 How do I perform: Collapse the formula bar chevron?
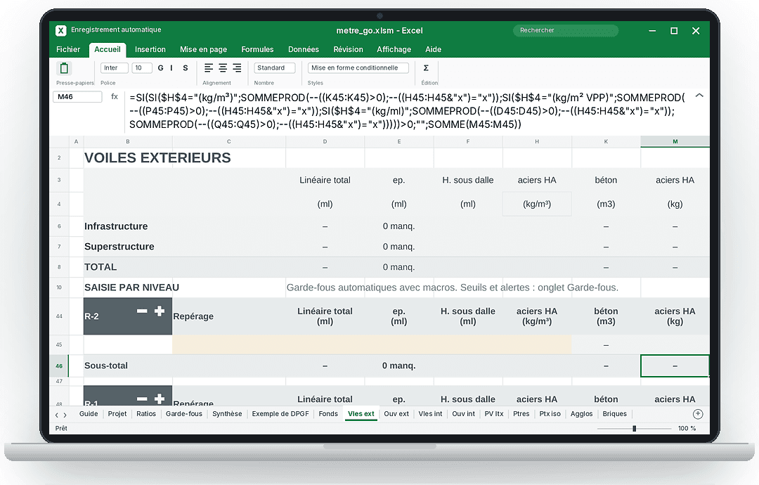click(x=699, y=96)
